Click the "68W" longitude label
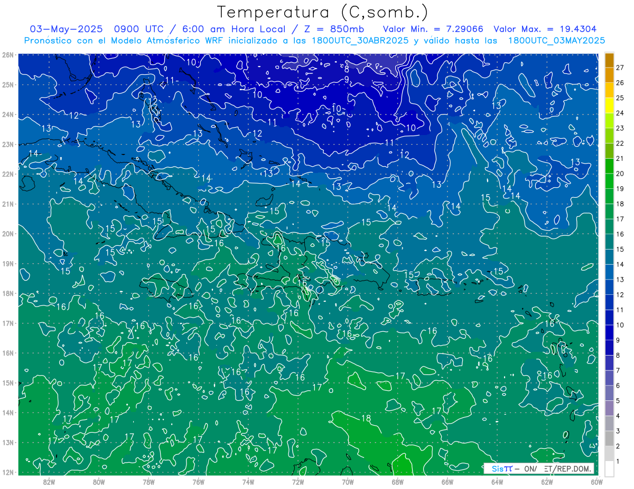The width and height of the screenshot is (634, 489). [x=397, y=482]
